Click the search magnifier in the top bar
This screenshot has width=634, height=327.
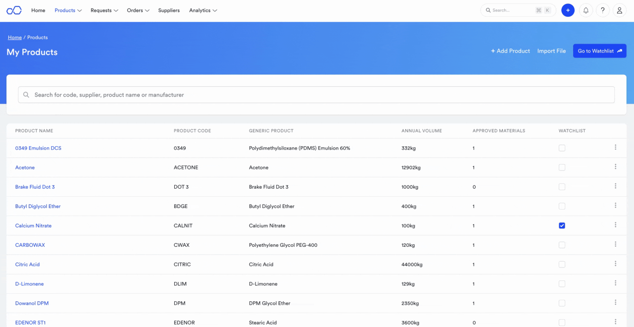(488, 10)
